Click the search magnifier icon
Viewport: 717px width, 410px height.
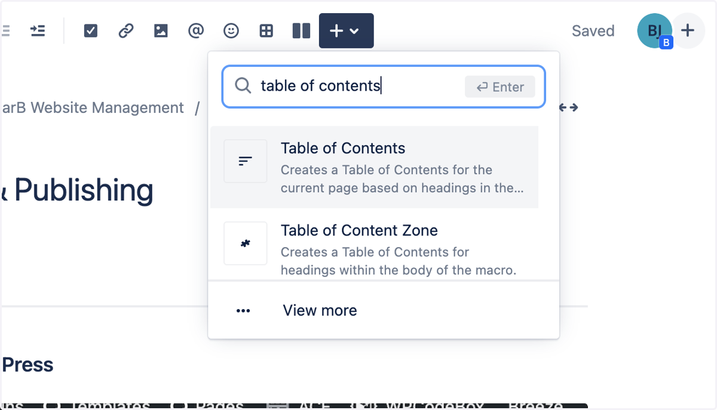(243, 86)
